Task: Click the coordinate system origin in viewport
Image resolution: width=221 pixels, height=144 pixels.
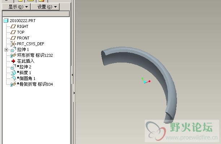Action: coord(144,82)
